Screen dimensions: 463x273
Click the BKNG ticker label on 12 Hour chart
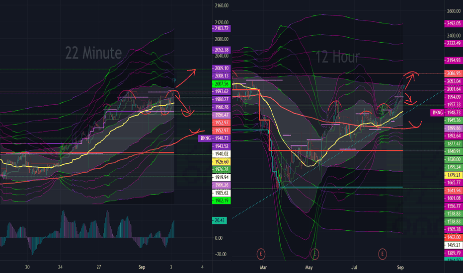(437, 113)
